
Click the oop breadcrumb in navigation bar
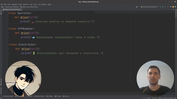click(2, 7)
